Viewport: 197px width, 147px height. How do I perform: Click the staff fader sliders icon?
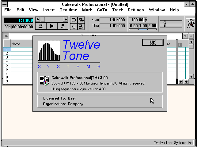pos(171,24)
